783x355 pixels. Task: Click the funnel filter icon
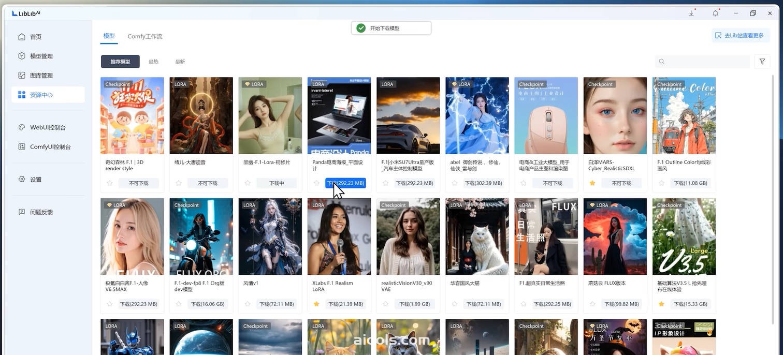[x=762, y=62]
